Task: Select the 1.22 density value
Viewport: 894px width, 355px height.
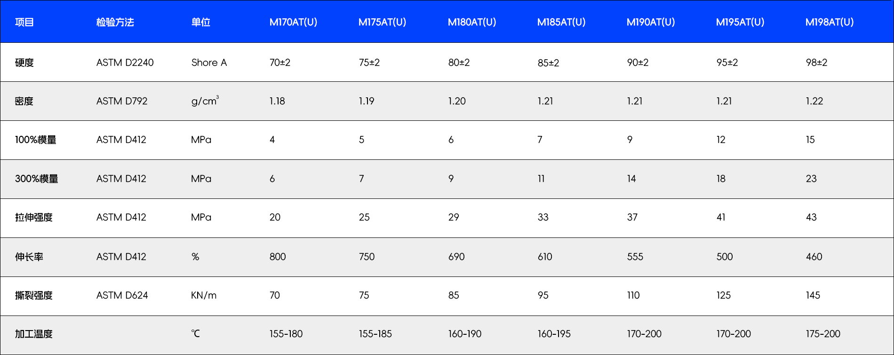Action: coord(814,101)
